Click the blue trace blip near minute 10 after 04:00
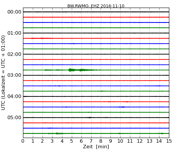This screenshot has height=153, width=192. click(122, 107)
